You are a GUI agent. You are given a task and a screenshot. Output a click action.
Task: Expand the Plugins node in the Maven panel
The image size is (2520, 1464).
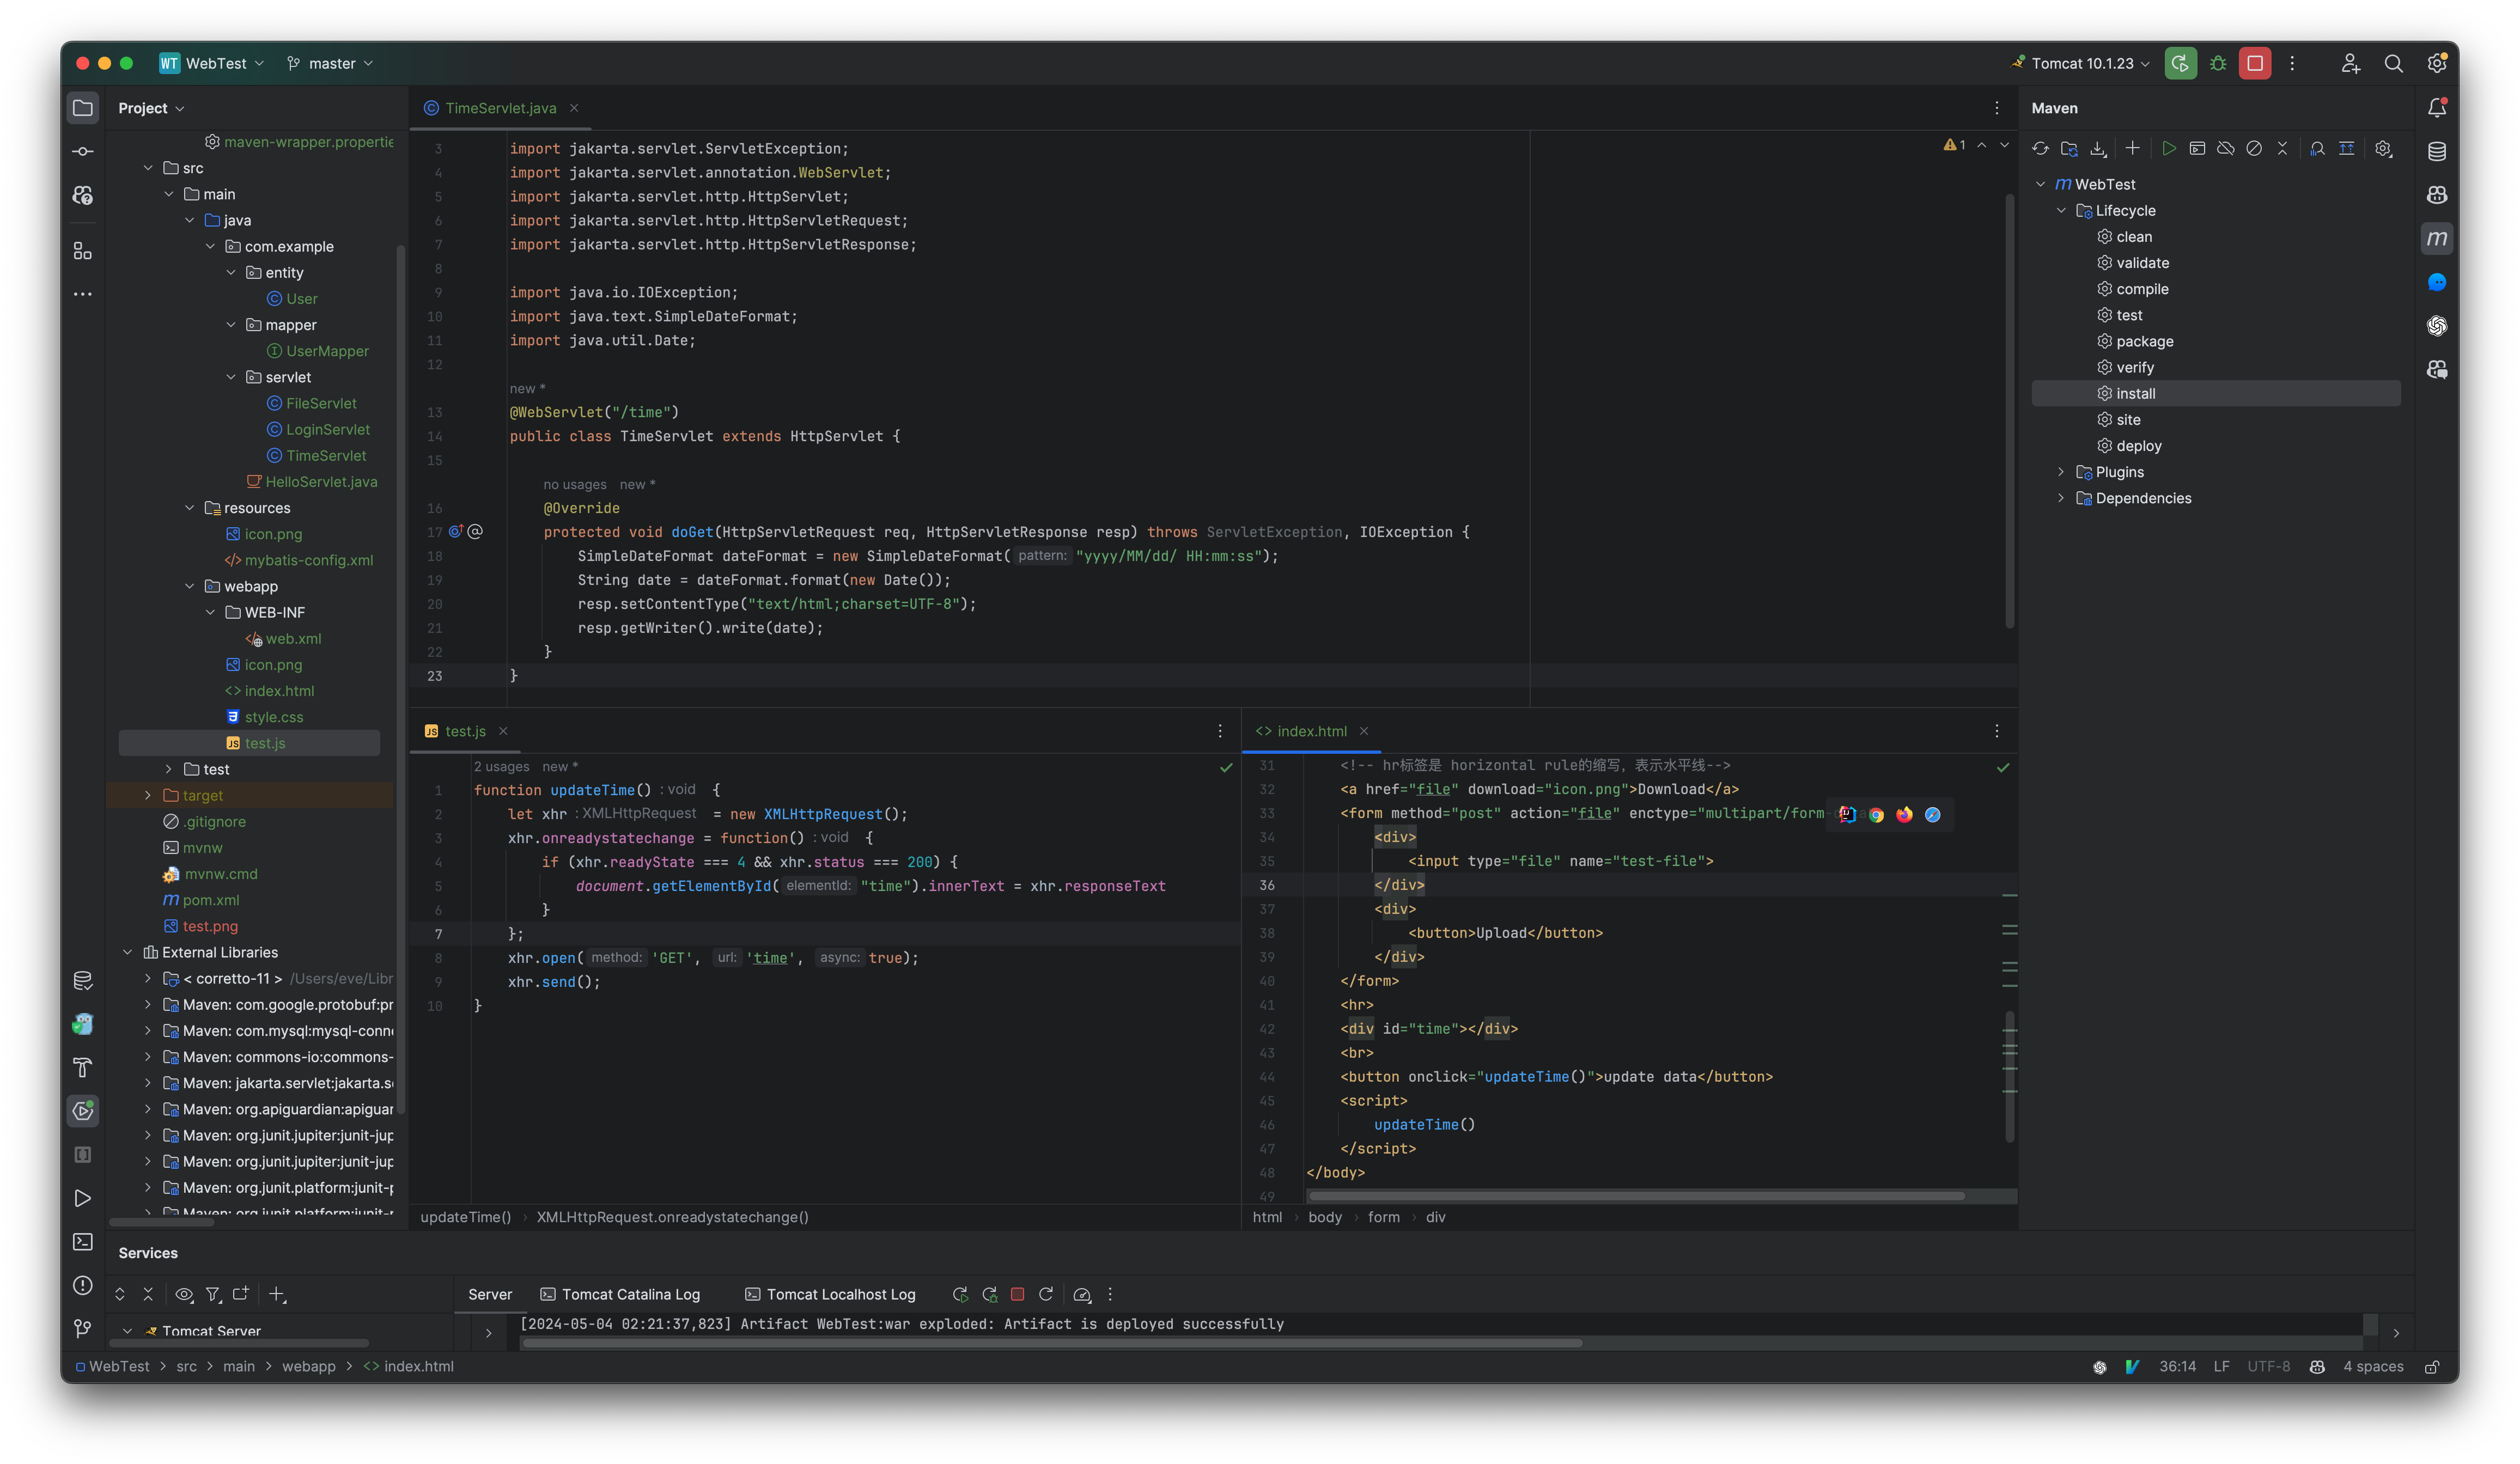[2061, 472]
